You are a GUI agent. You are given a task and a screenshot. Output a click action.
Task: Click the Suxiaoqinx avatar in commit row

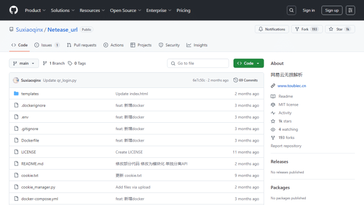point(16,80)
